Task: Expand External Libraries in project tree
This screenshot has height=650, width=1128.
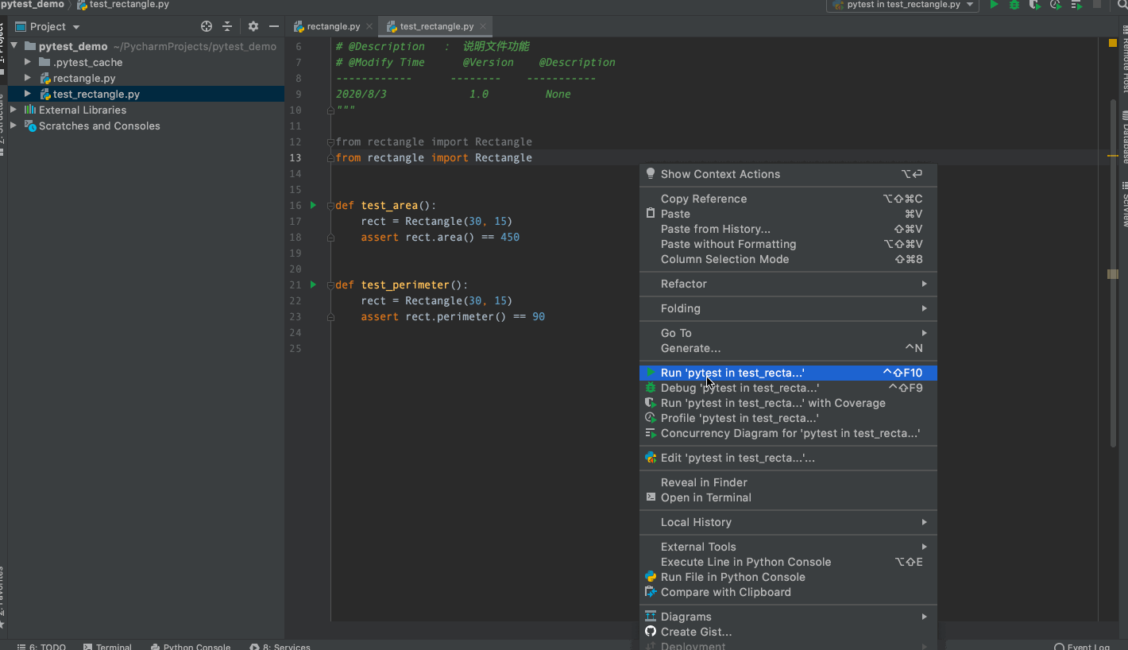Action: click(x=14, y=110)
